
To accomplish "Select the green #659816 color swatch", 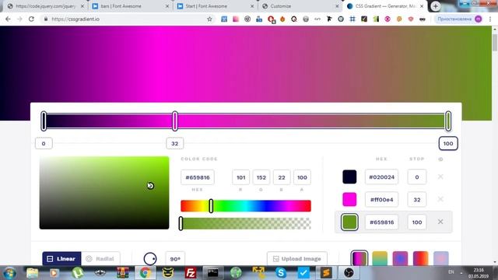I will click(x=349, y=222).
